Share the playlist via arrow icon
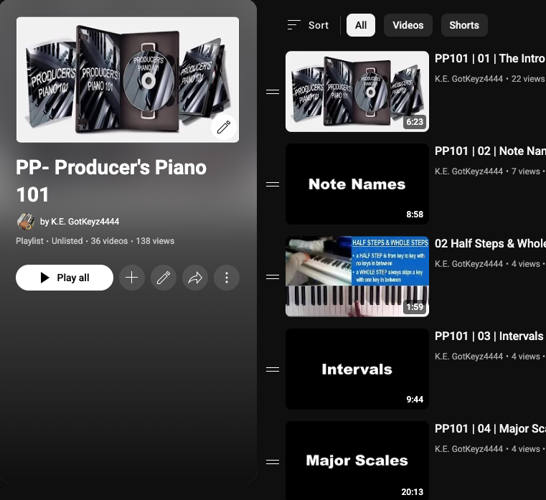The height and width of the screenshot is (500, 546). 195,278
